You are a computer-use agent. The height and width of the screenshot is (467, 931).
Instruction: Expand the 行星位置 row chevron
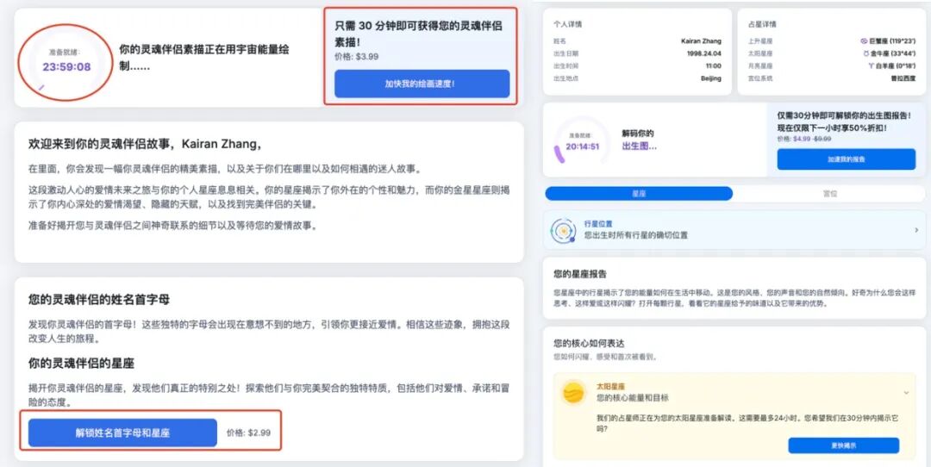pyautogui.click(x=913, y=231)
